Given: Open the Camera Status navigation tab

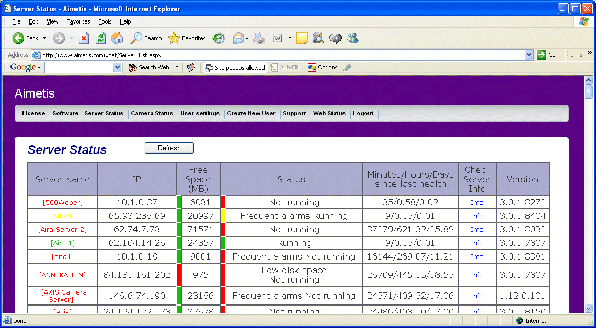Looking at the screenshot, I should click(x=152, y=113).
